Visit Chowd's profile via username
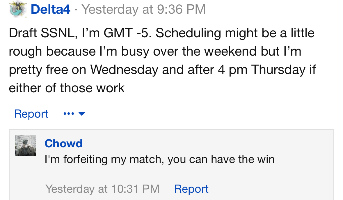343x200 pixels. tap(63, 144)
